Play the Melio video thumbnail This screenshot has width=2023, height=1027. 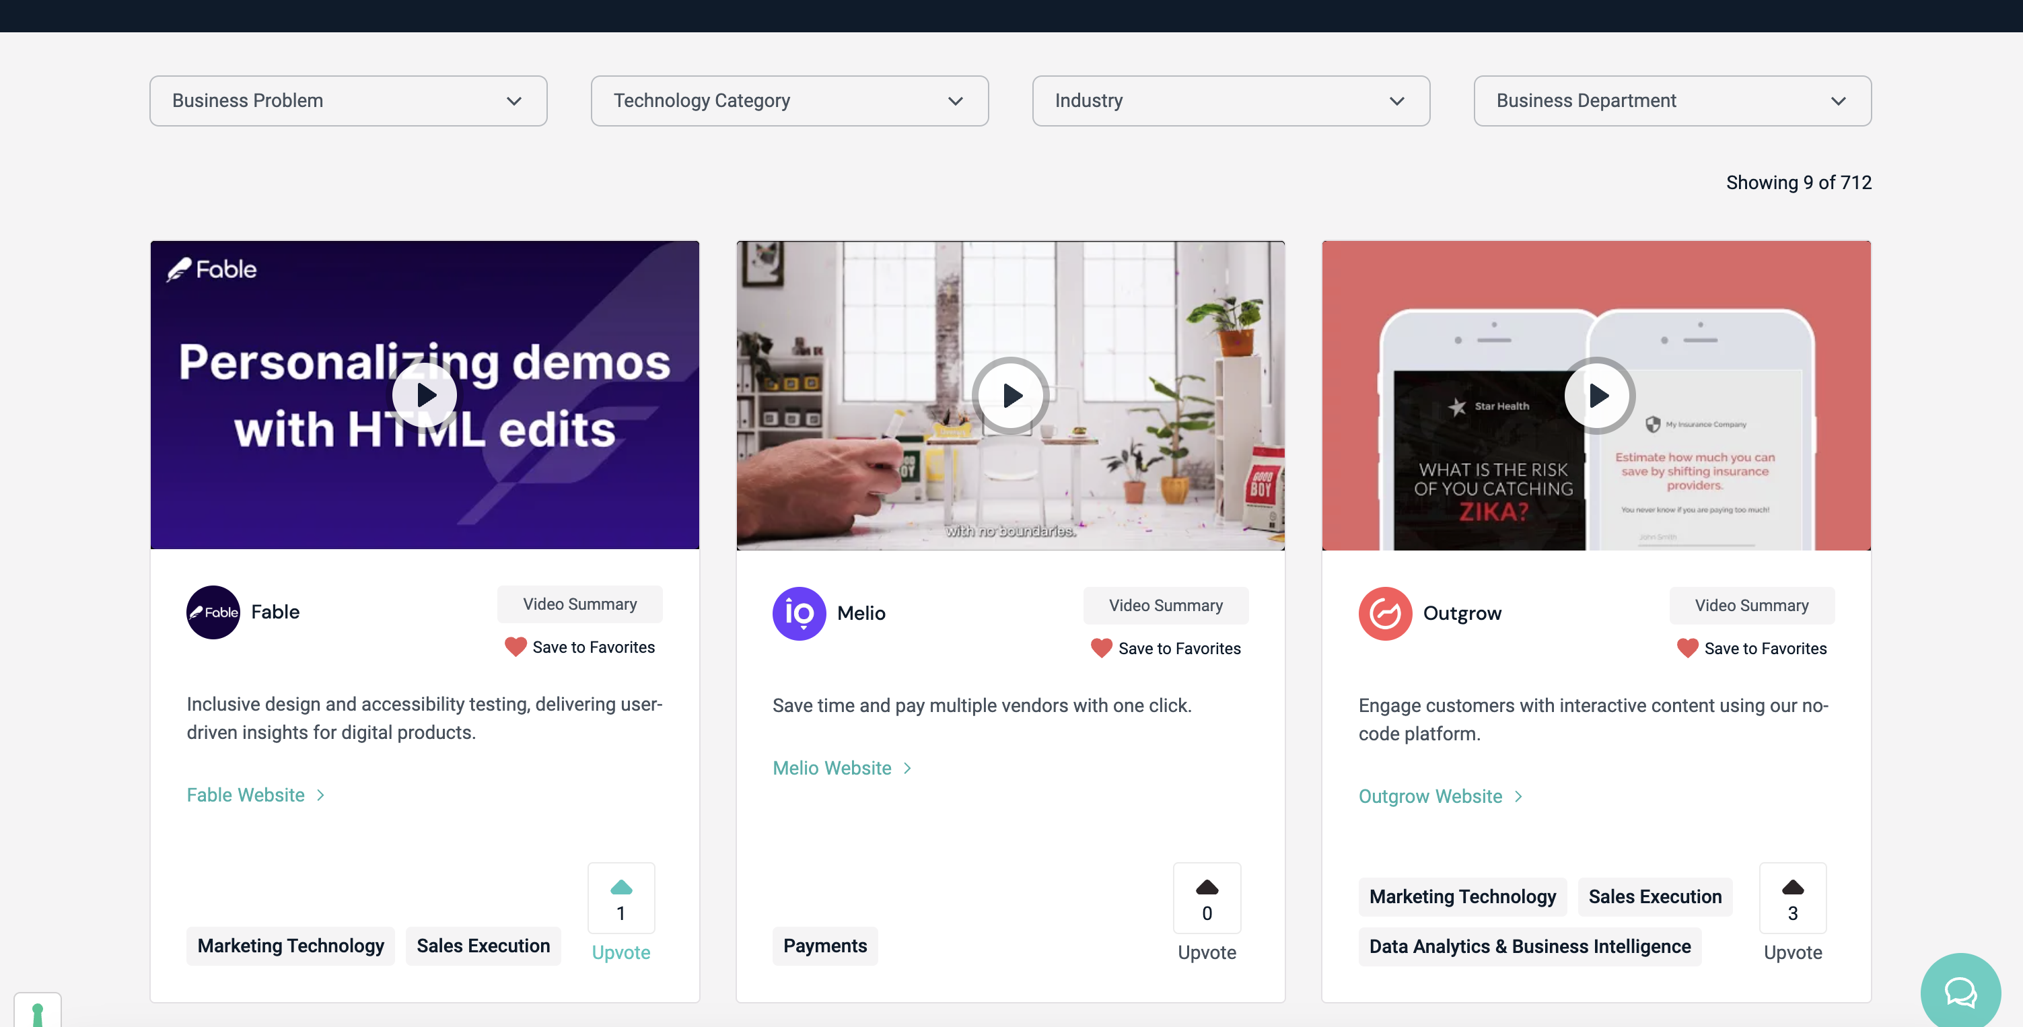tap(1011, 395)
